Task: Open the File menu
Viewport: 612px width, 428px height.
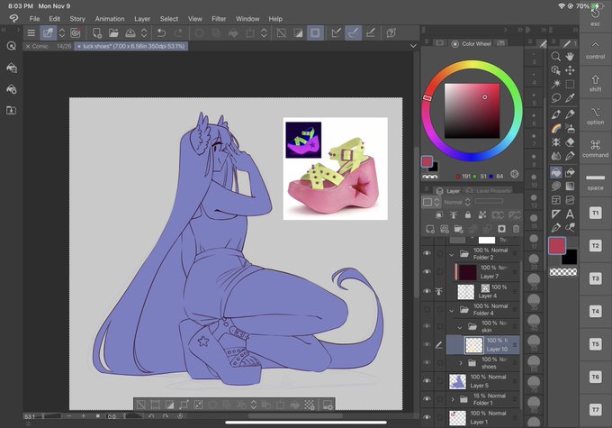Action: (34, 19)
